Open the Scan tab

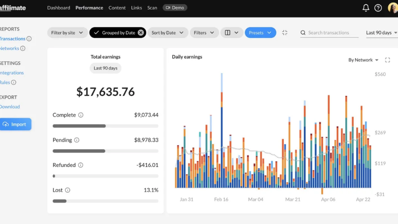click(152, 8)
